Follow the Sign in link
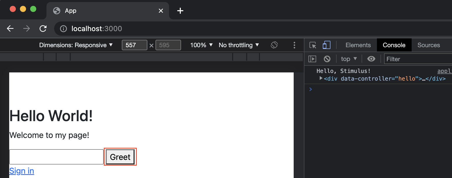Screen dimensions: 452x178 pyautogui.click(x=22, y=171)
